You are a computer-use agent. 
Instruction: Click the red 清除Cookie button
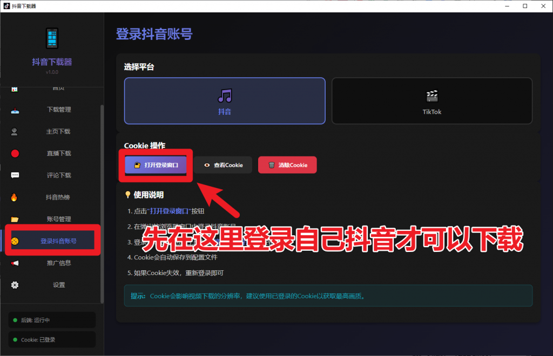pyautogui.click(x=287, y=165)
